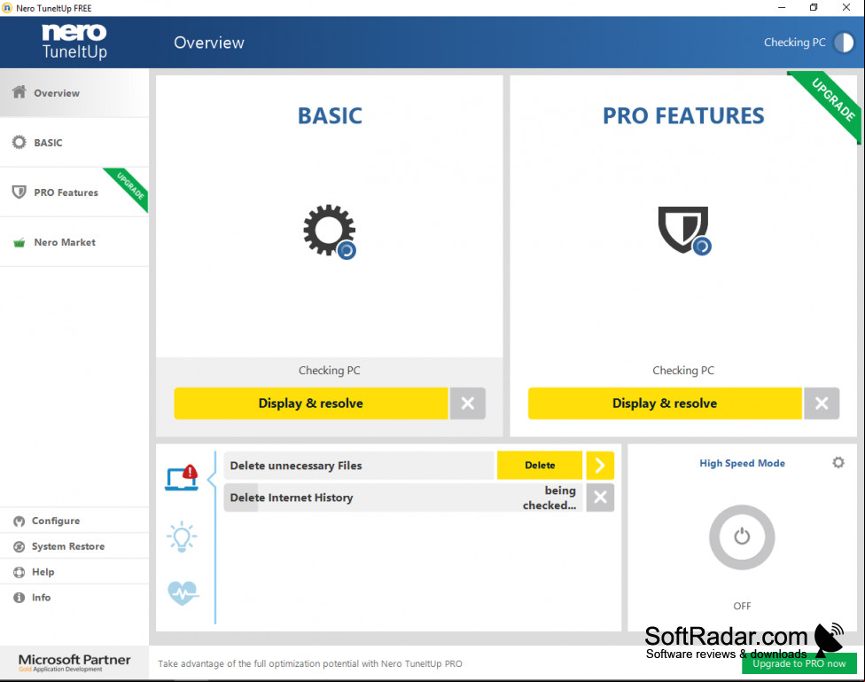Open the Help entry

[74, 572]
